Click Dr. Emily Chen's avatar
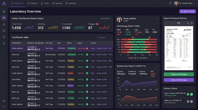The image size is (198, 110). (x=176, y=3)
